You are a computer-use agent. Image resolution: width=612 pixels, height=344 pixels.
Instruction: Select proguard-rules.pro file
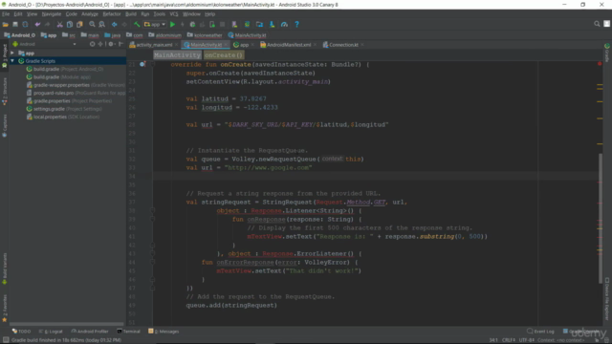[x=76, y=93]
